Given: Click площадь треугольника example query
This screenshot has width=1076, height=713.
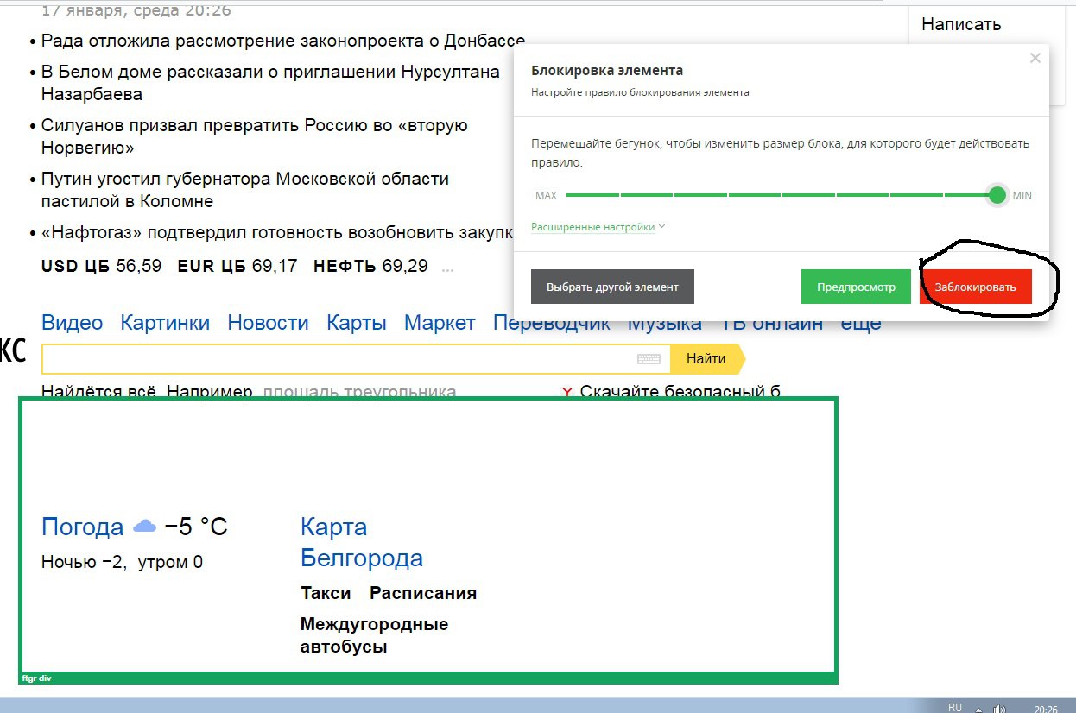Looking at the screenshot, I should 359,392.
